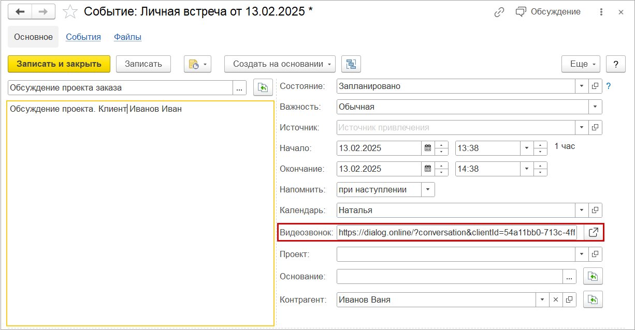The height and width of the screenshot is (330, 635).
Task: Clear the Контрагент field with X button
Action: (556, 299)
